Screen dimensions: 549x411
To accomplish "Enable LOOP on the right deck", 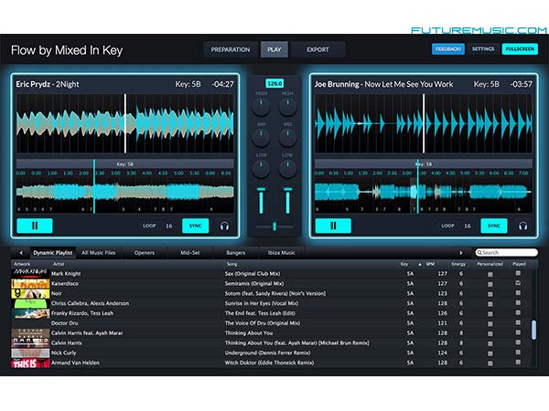I will point(447,226).
